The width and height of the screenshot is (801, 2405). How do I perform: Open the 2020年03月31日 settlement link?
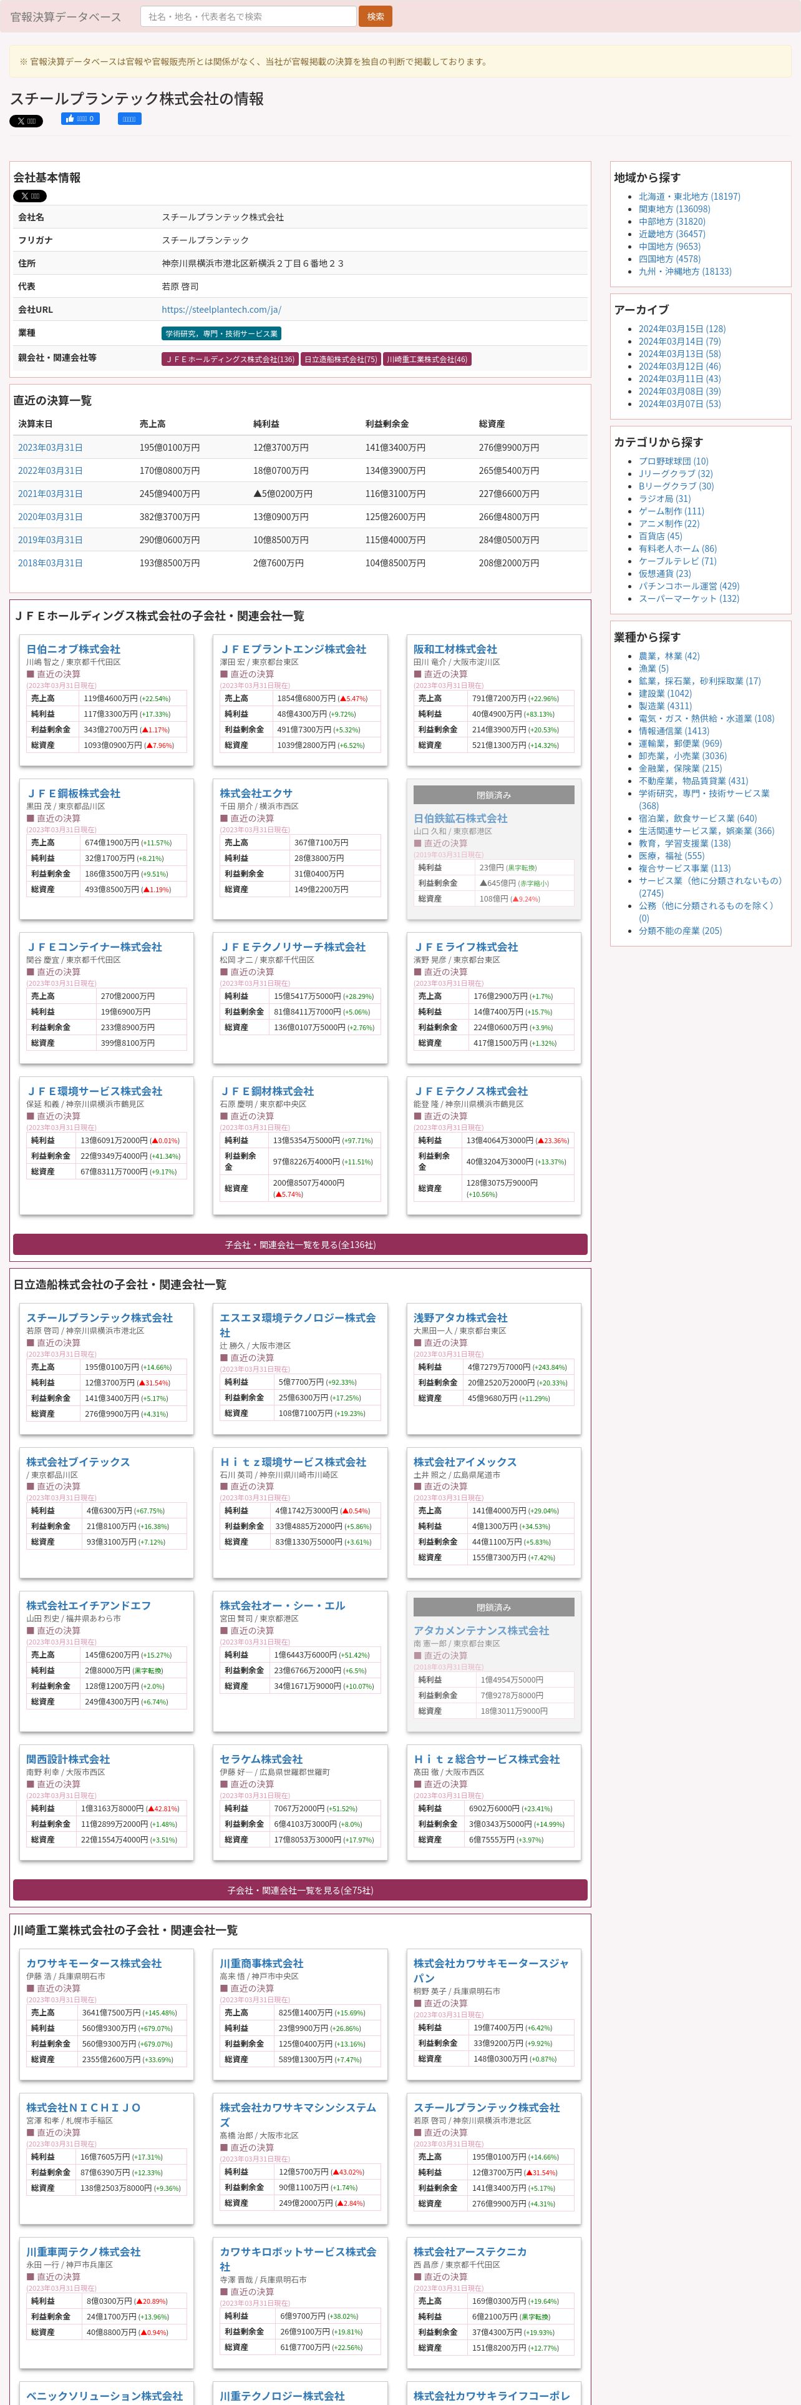pos(51,517)
